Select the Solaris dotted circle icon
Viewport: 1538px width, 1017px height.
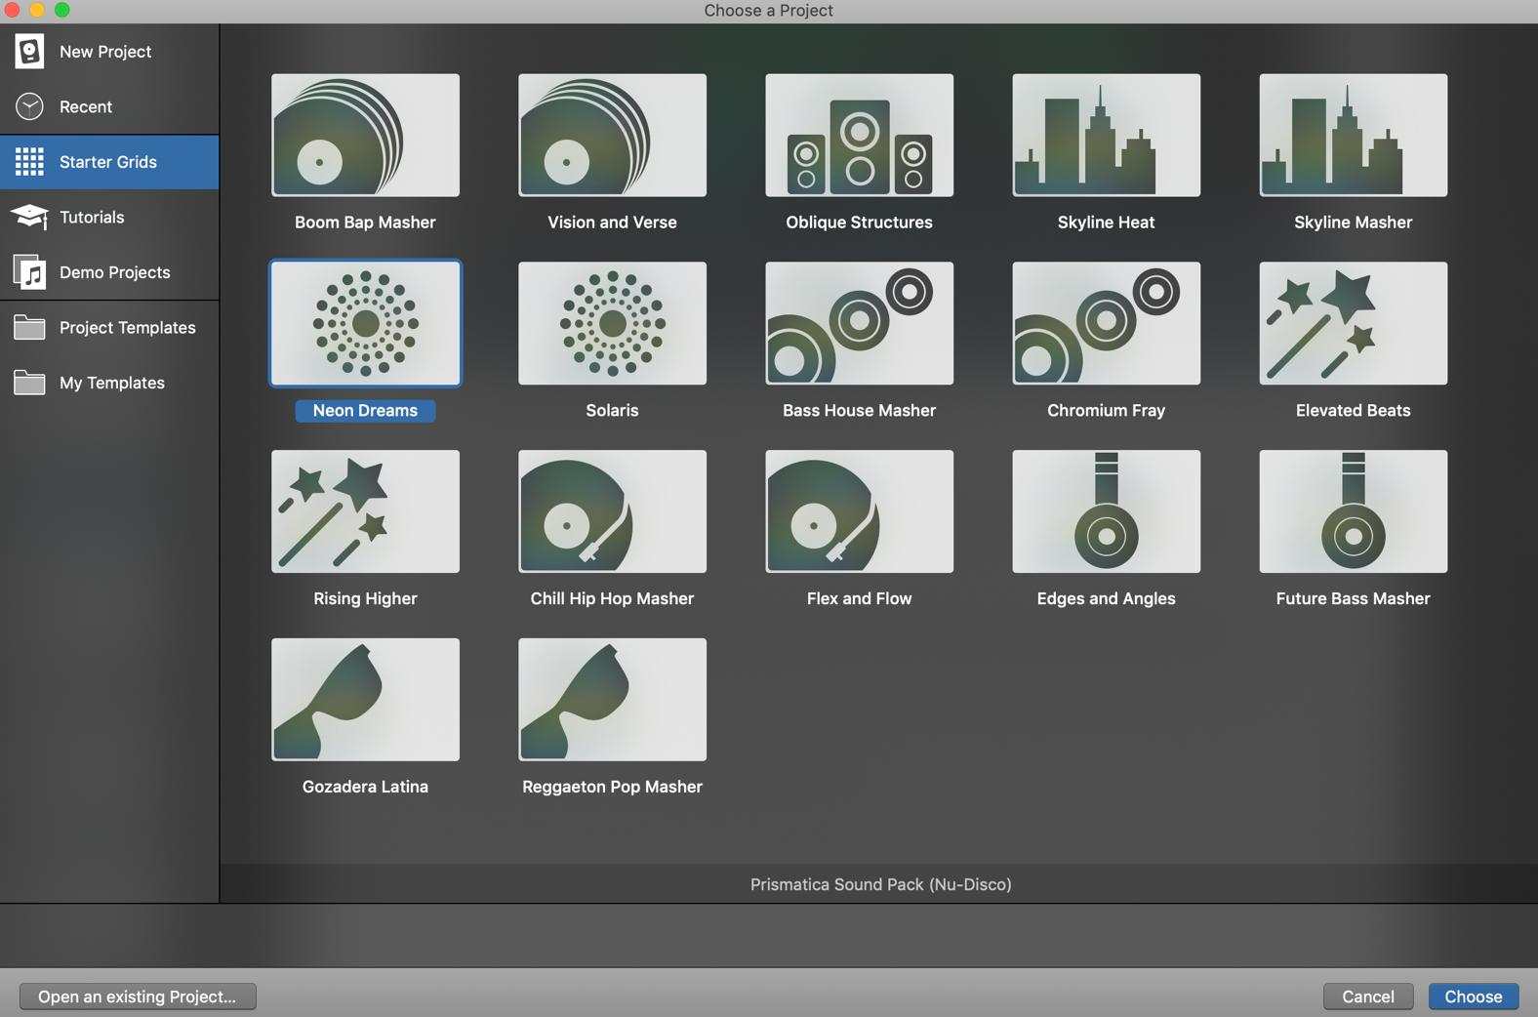tap(612, 323)
